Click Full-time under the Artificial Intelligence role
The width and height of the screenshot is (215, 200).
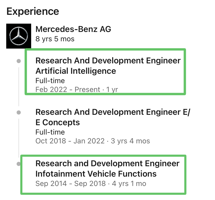(x=50, y=81)
